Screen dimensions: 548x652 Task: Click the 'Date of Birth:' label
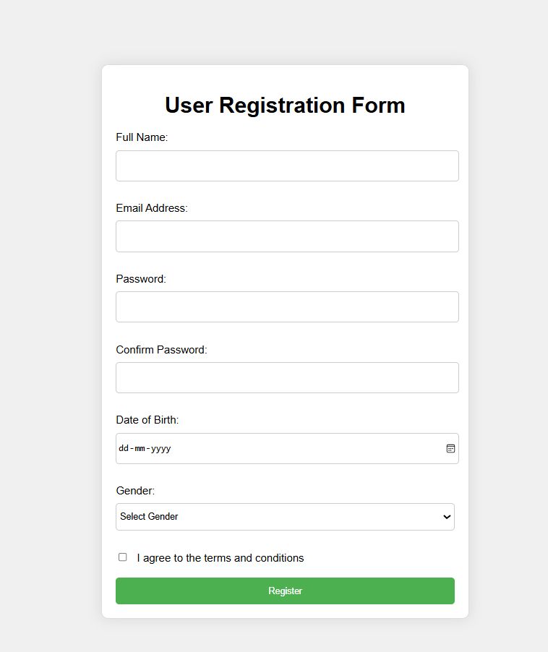(x=147, y=420)
